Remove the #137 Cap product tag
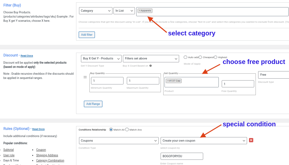The height and width of the screenshot is (165, 289). click(168, 81)
